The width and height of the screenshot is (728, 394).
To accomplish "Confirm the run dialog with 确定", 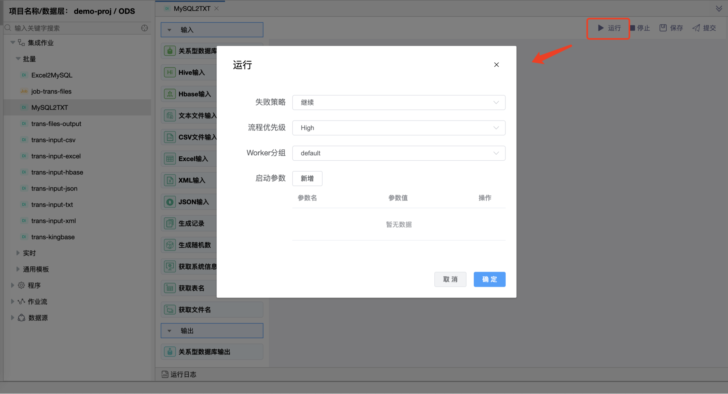I will click(x=489, y=279).
